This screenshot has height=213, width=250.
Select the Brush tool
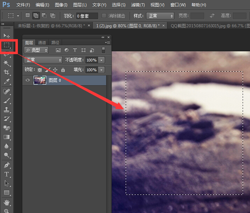click(x=7, y=101)
